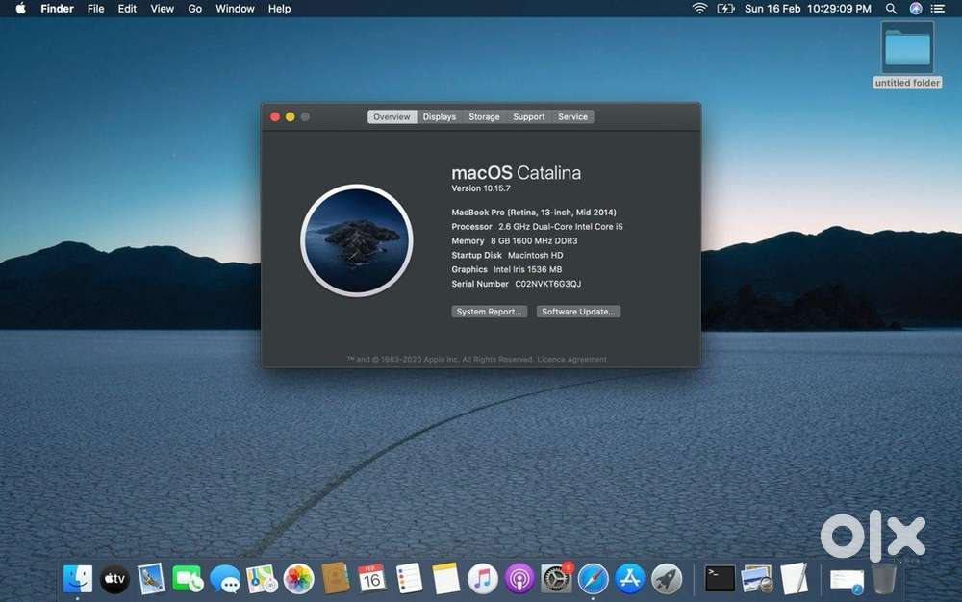Click the System Report button

[x=490, y=312]
